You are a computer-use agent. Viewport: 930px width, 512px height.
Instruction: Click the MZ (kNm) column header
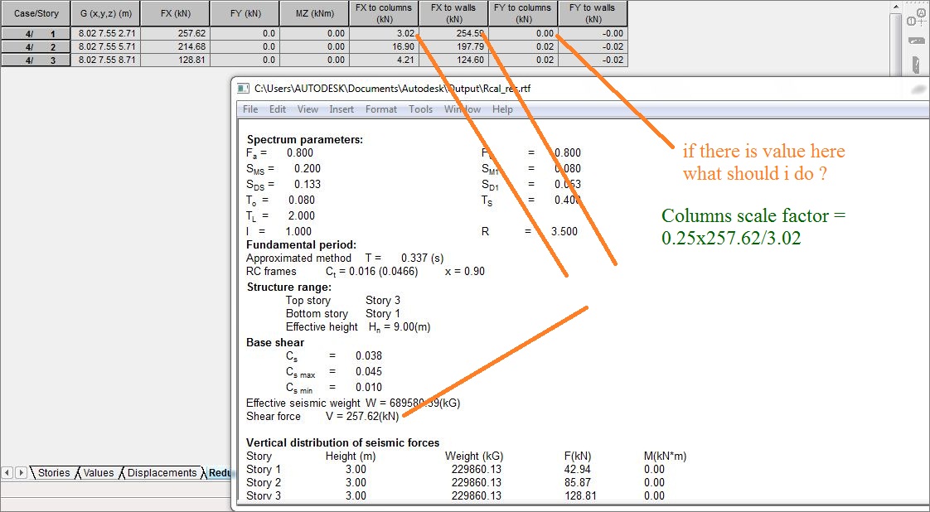(315, 13)
